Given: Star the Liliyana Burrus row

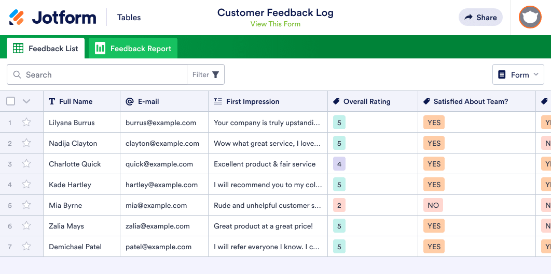Looking at the screenshot, I should pos(26,123).
